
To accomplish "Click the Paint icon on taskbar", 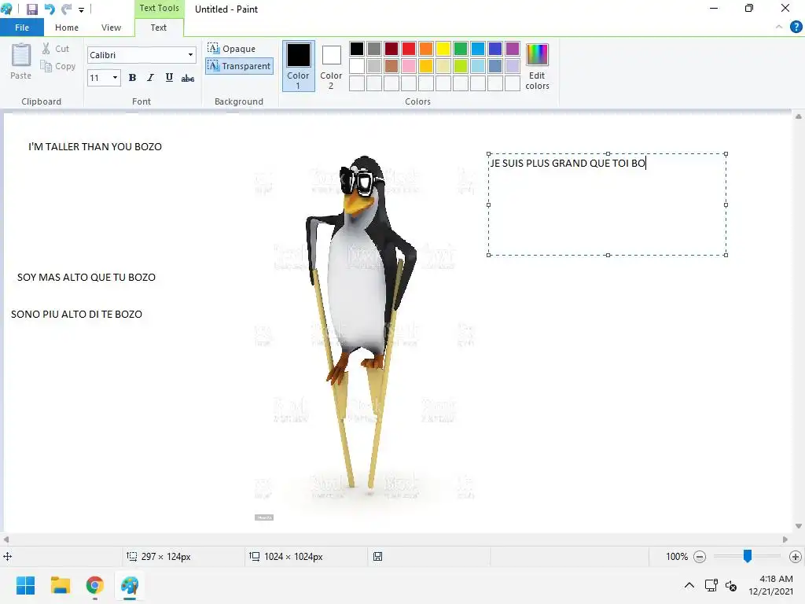I will (130, 585).
